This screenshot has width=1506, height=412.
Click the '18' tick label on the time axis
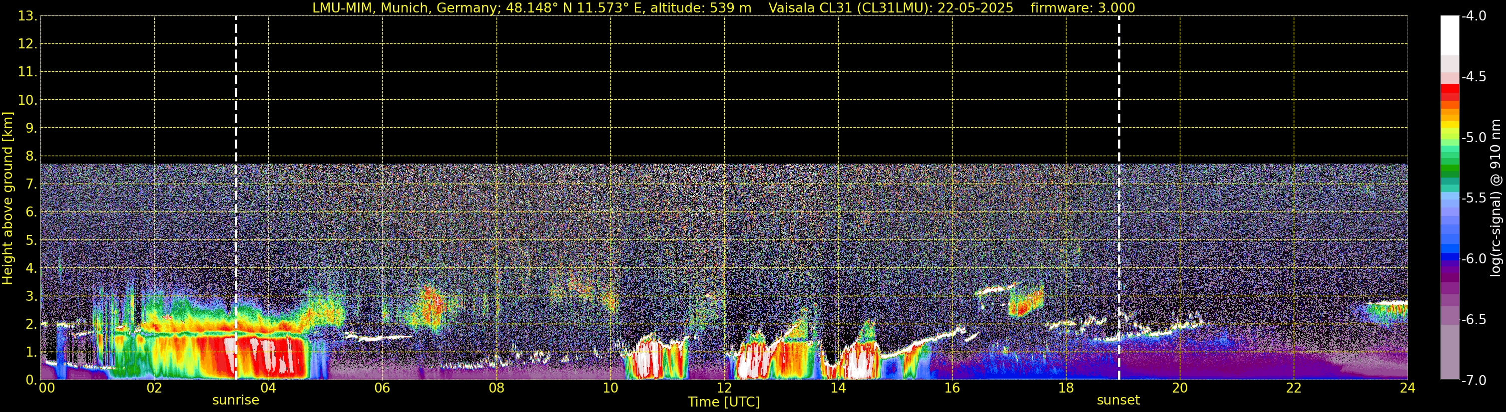tap(1066, 388)
